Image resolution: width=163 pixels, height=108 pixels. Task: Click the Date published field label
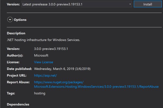pyautogui.click(x=19, y=69)
